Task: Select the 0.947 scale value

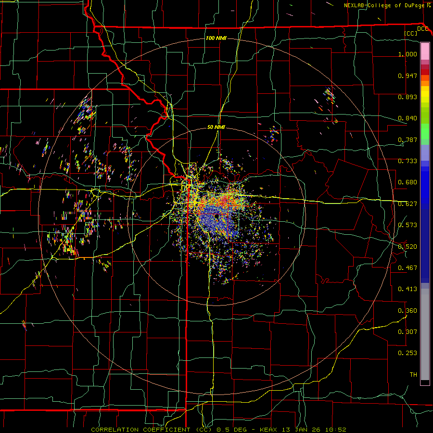Action: click(x=408, y=76)
